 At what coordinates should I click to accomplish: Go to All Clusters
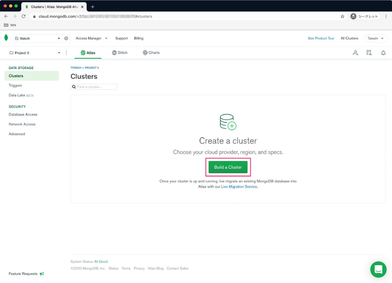350,38
